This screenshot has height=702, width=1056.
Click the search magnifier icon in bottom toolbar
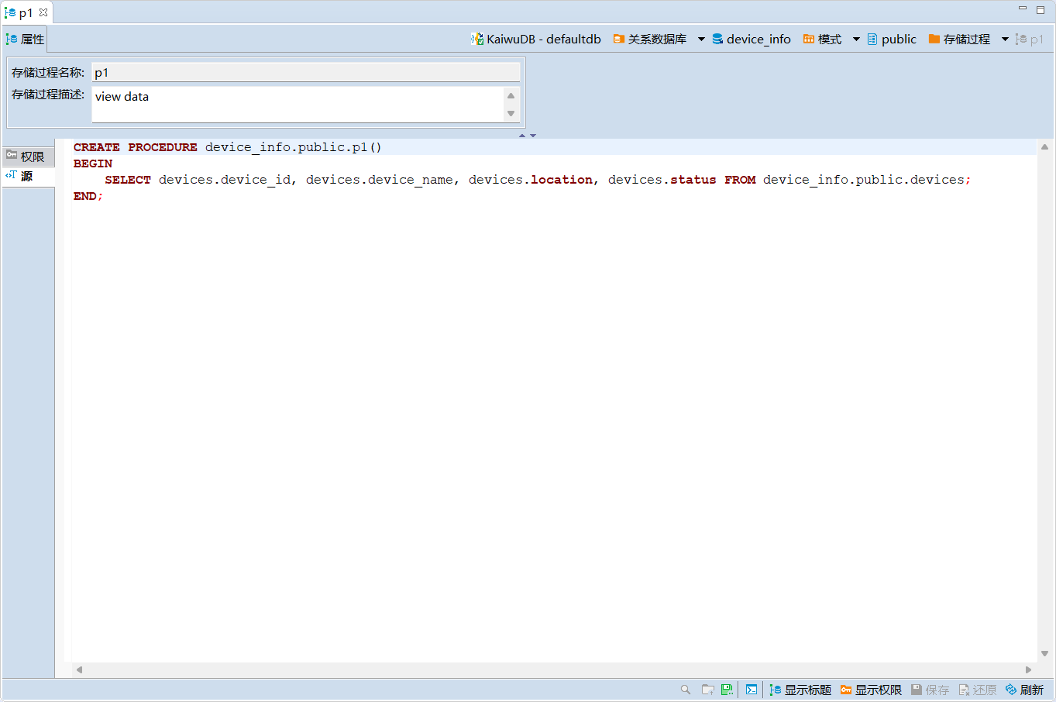tap(686, 690)
